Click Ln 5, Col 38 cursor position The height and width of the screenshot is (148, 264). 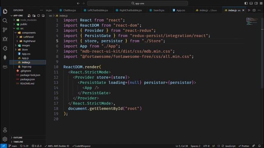point(181,146)
